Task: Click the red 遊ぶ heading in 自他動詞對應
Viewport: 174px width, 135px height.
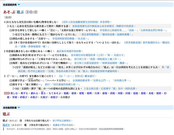Action: point(6,114)
